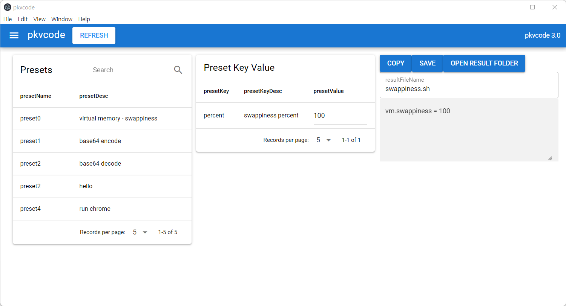This screenshot has height=306, width=566.
Task: Click the pkvcode title in the blue bar
Action: [46, 35]
